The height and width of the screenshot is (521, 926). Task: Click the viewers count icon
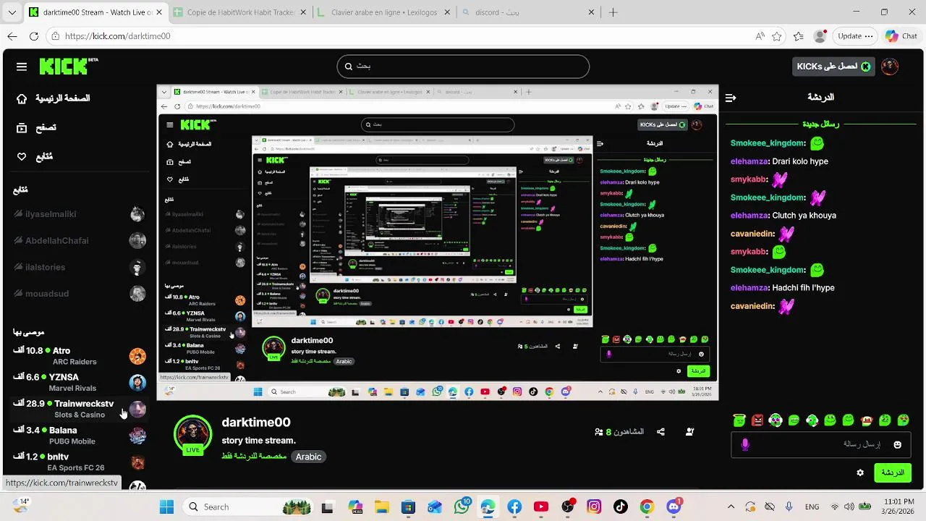[x=599, y=432]
